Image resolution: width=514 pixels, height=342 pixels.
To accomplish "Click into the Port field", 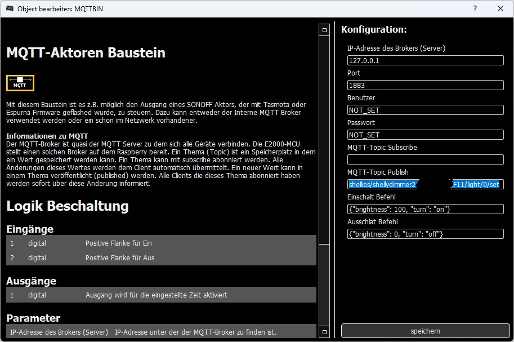I will click(425, 85).
